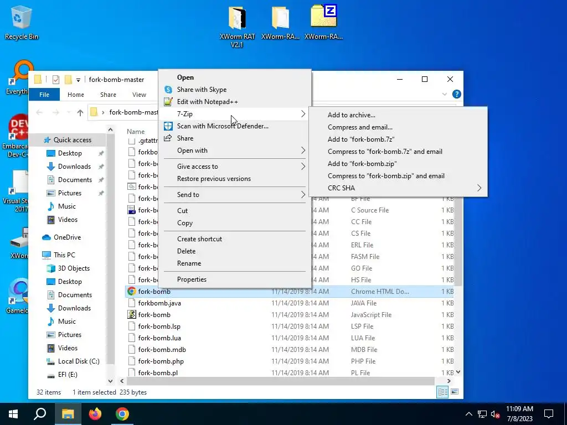
Task: Expand the CRC SHA submenu arrow
Action: click(480, 188)
